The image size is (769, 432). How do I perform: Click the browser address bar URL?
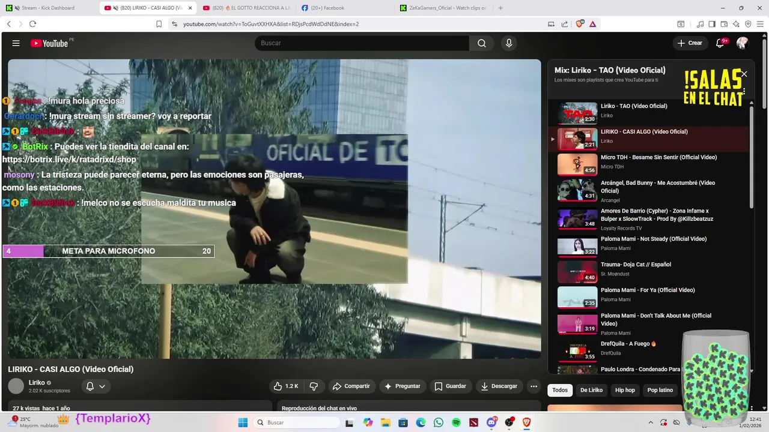[x=271, y=24]
